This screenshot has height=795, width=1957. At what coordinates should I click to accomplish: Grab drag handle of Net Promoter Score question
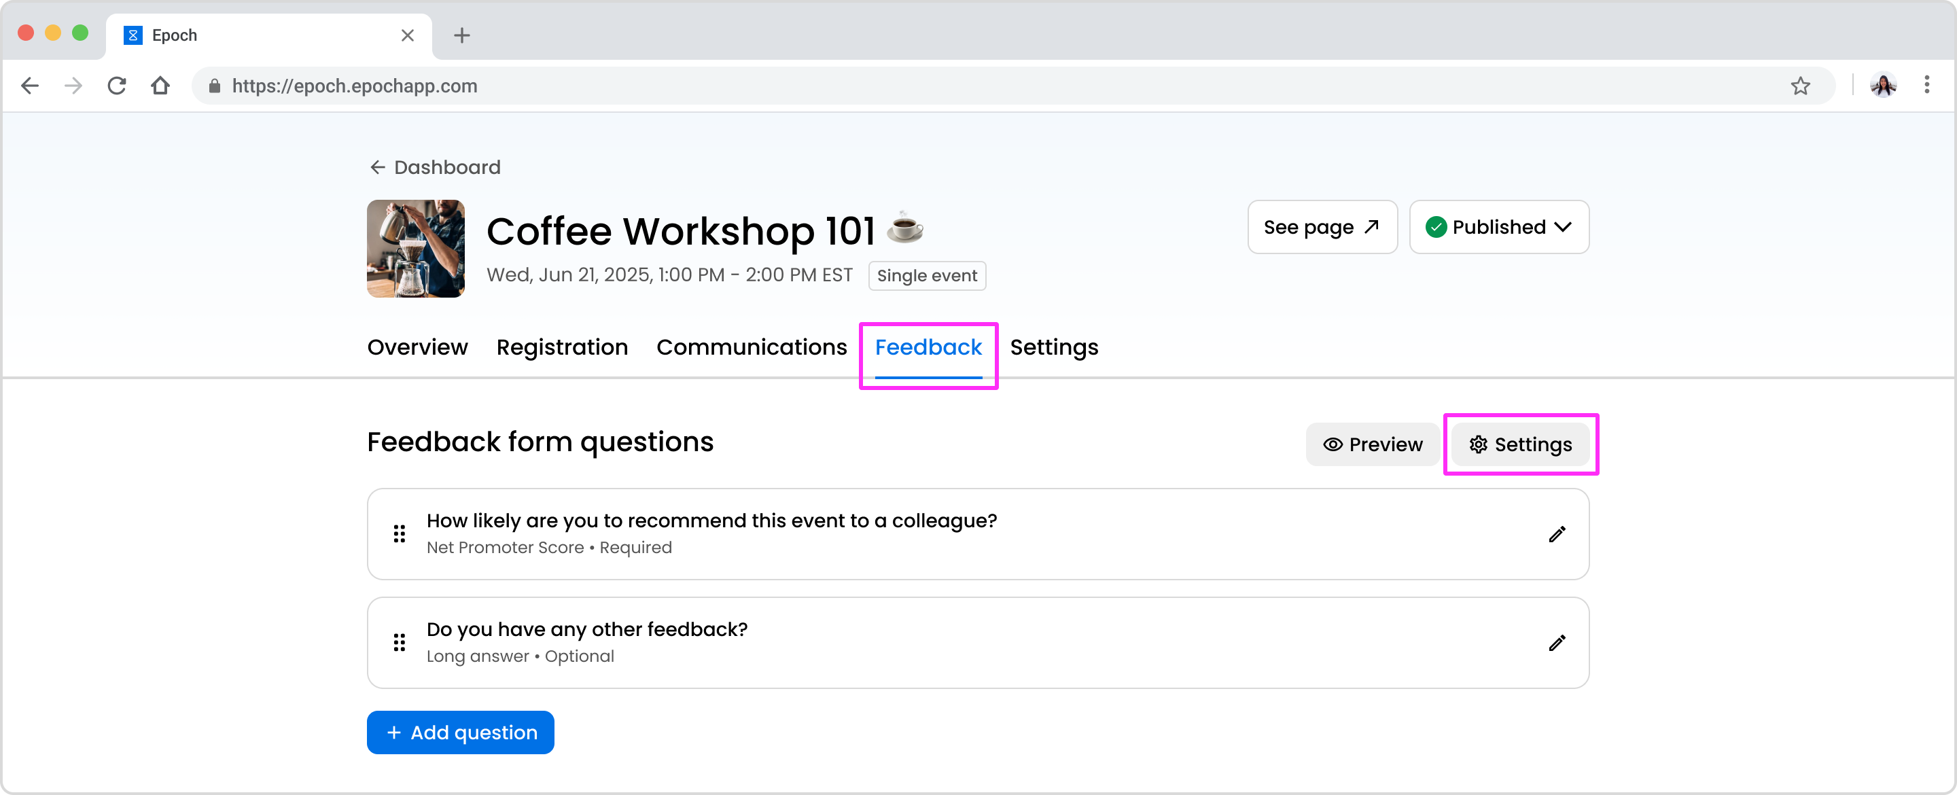coord(399,534)
